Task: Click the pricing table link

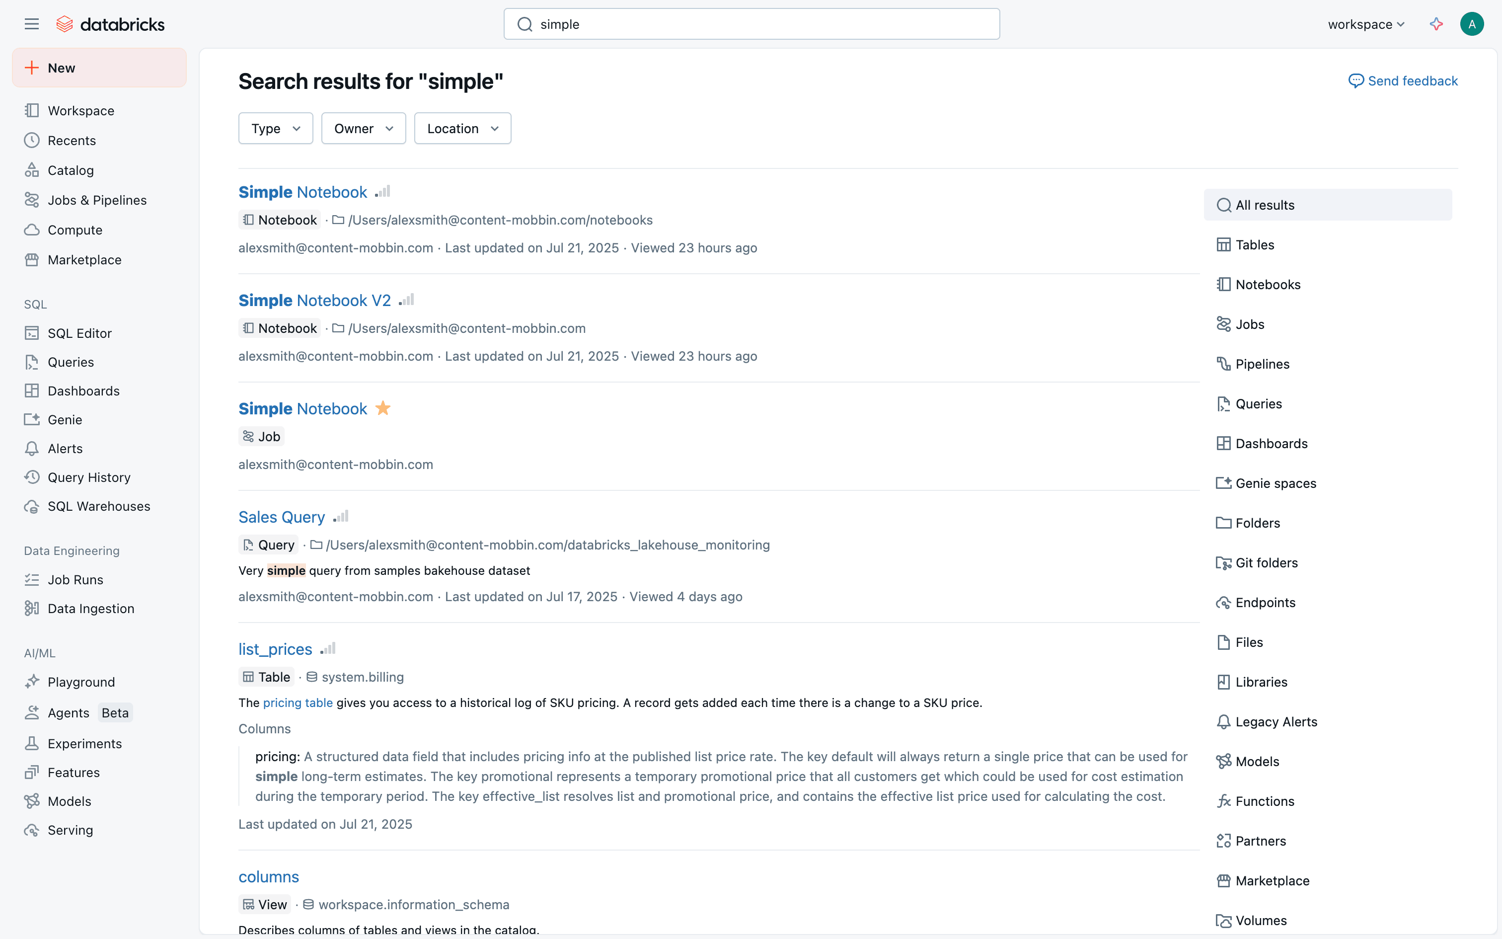Action: click(298, 703)
